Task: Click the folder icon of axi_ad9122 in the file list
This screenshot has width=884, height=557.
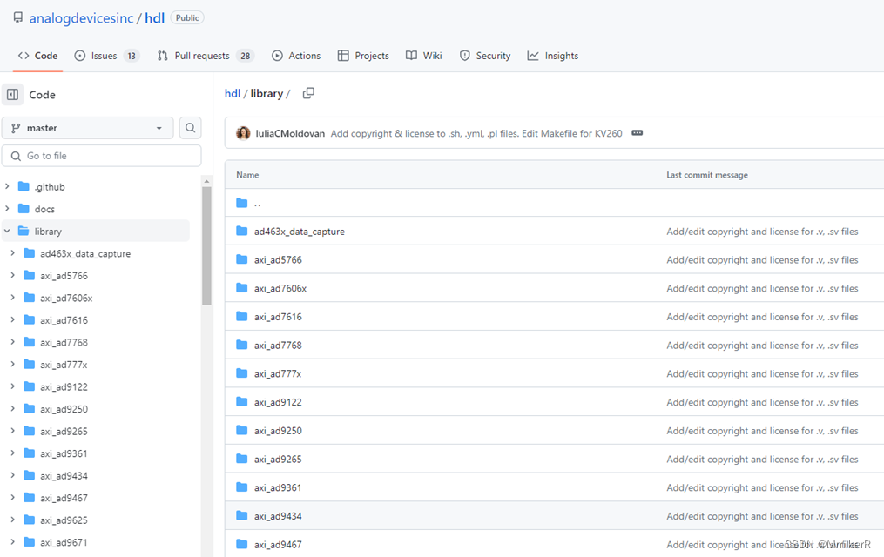Action: click(242, 401)
